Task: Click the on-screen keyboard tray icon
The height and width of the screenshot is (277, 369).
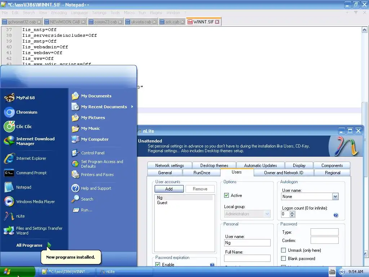Action: coord(332,272)
